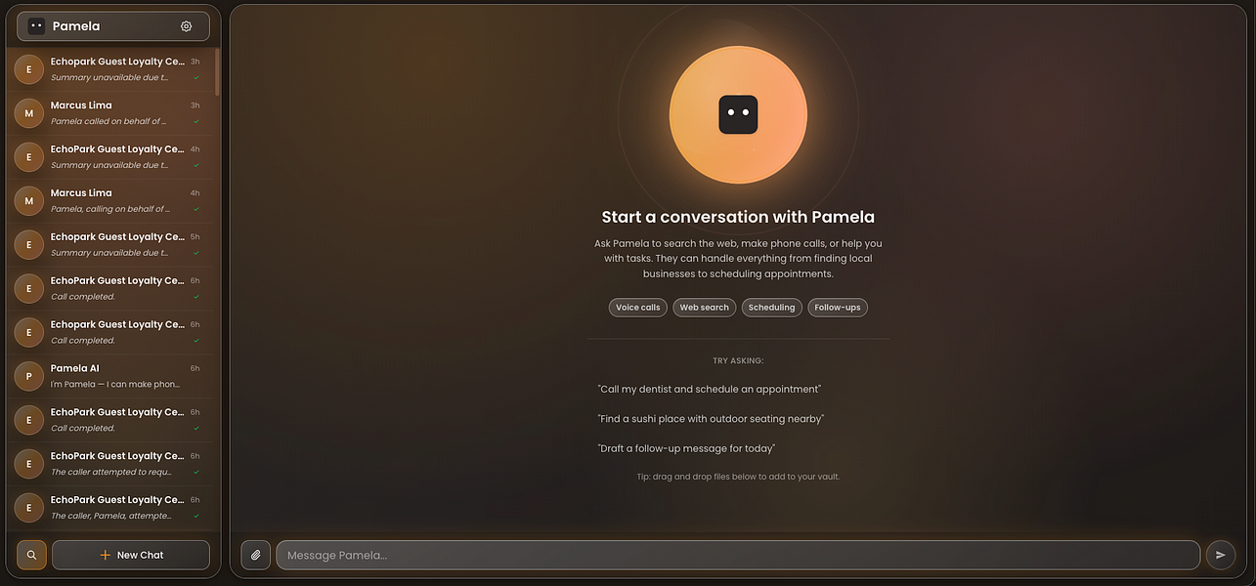
Task: Open settings with the gear icon
Action: click(186, 26)
